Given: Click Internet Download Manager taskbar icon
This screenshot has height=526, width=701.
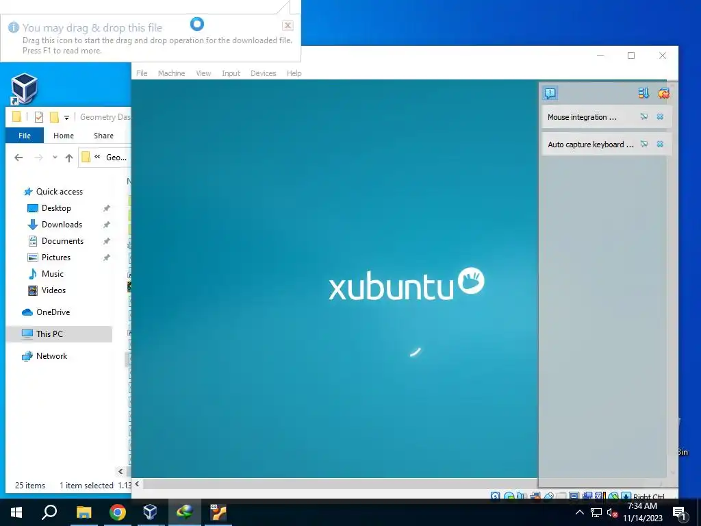Looking at the screenshot, I should [185, 512].
